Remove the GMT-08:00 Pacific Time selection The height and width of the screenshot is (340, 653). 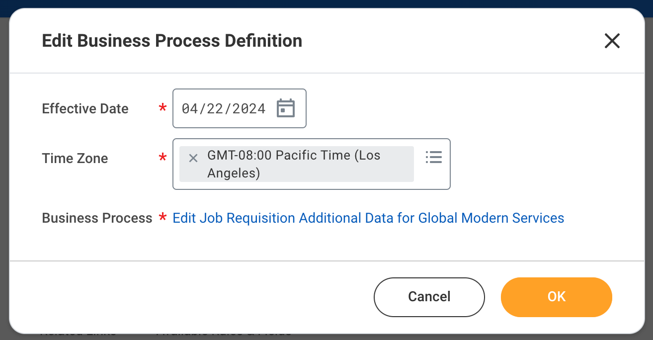[193, 158]
